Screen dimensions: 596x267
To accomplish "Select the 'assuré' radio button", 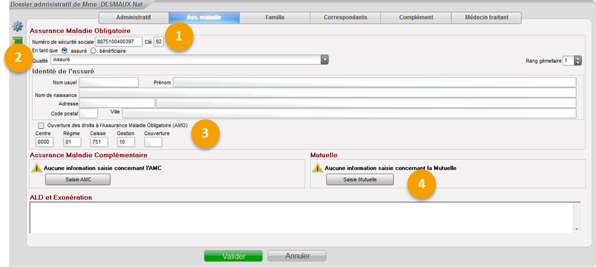I will click(x=65, y=51).
